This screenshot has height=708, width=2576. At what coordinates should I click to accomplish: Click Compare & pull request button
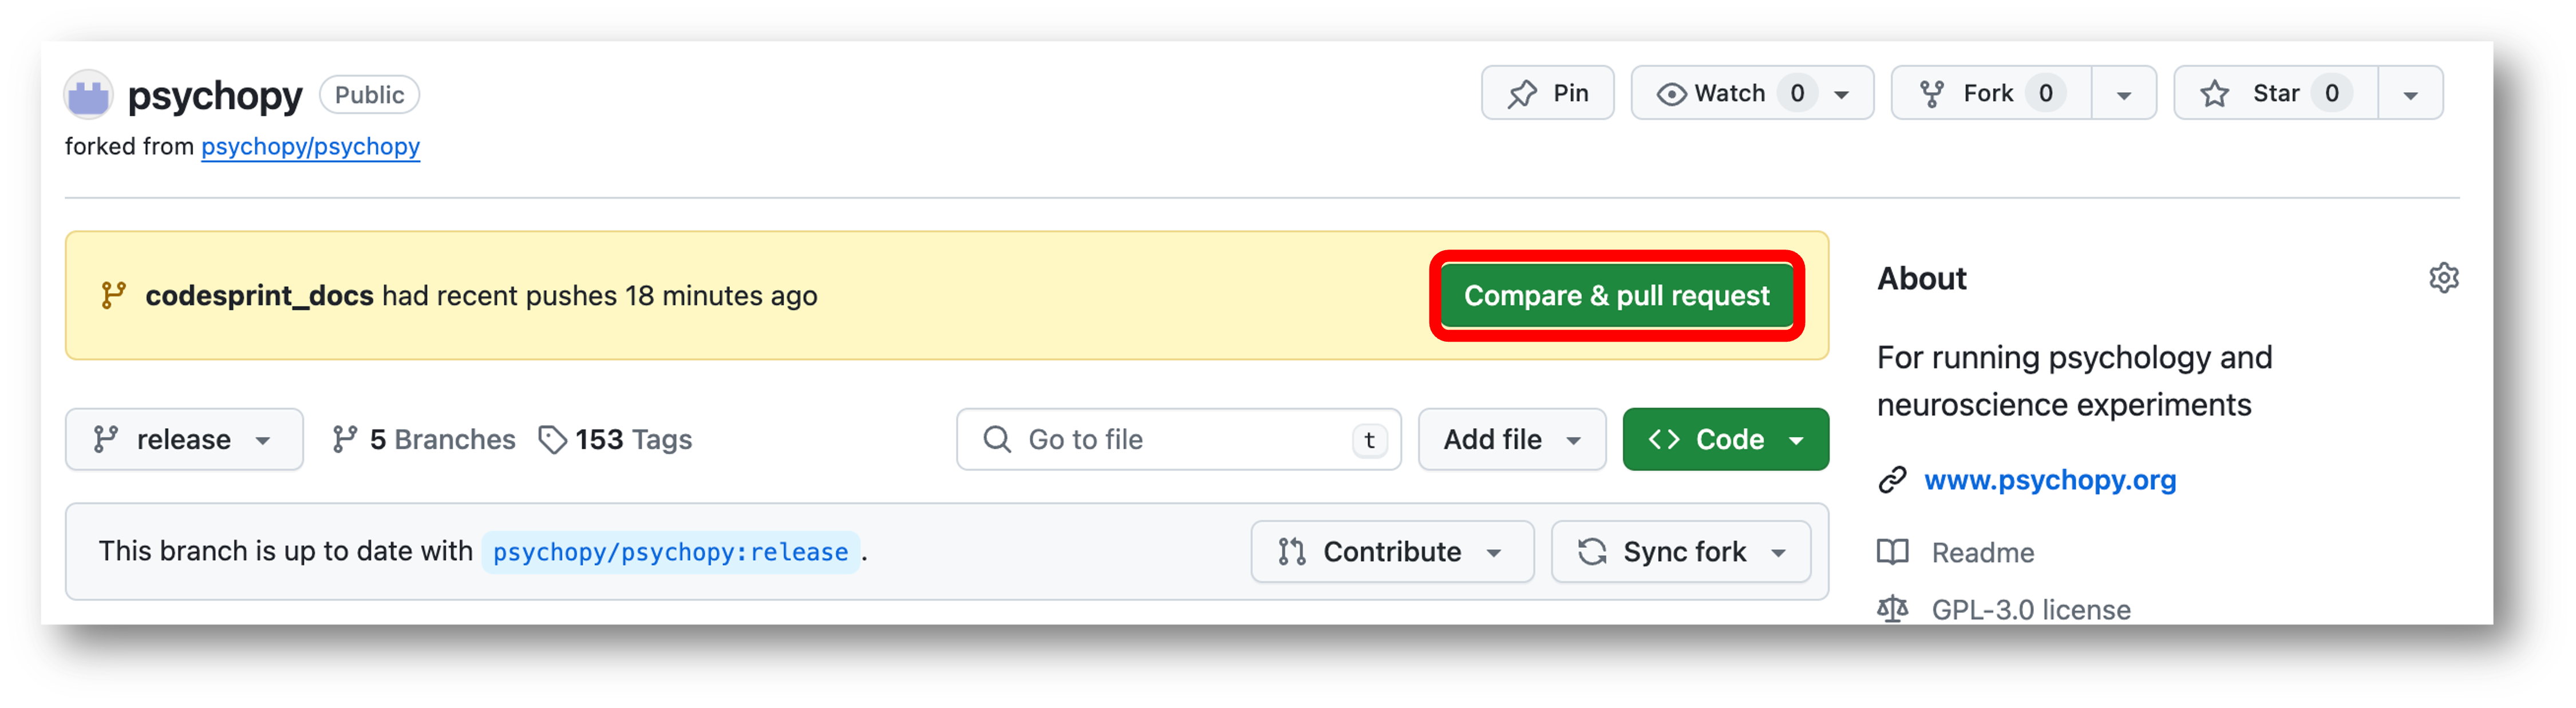pos(1617,296)
